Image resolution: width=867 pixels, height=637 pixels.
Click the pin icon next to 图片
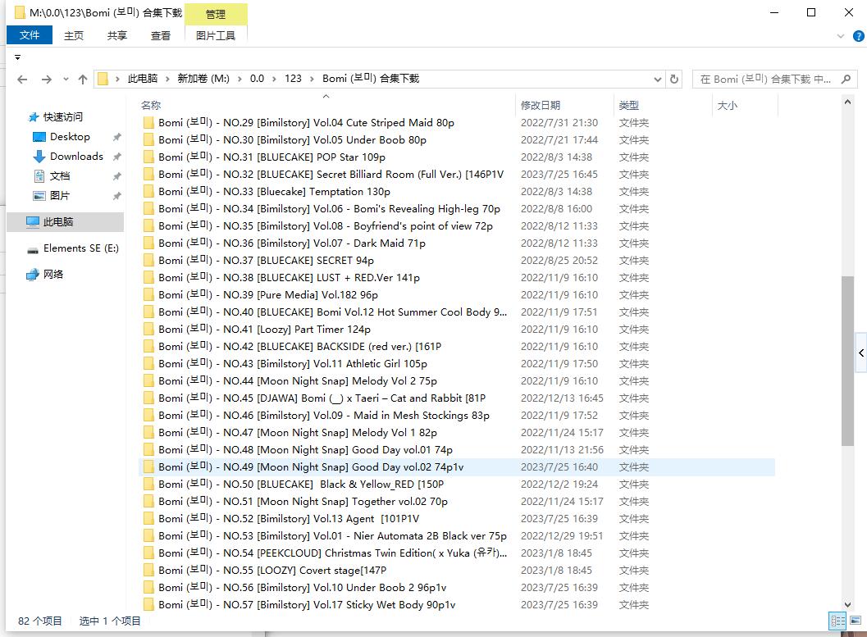point(116,196)
